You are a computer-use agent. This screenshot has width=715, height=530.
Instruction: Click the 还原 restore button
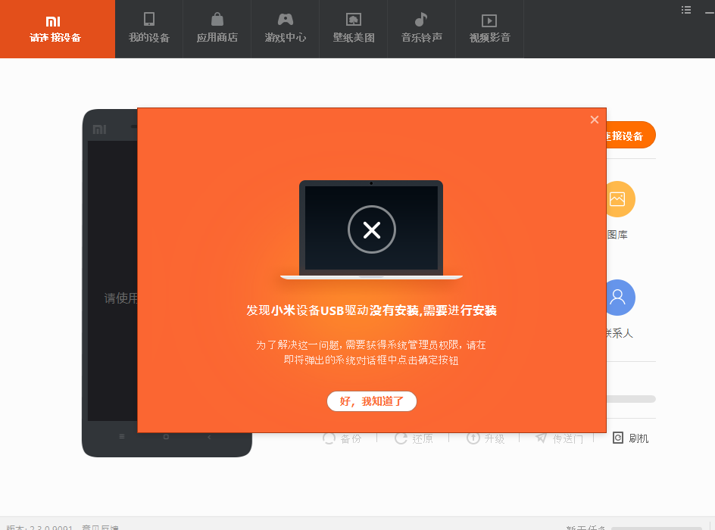point(414,438)
